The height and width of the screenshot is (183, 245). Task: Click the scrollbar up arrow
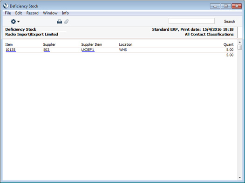(x=240, y=42)
